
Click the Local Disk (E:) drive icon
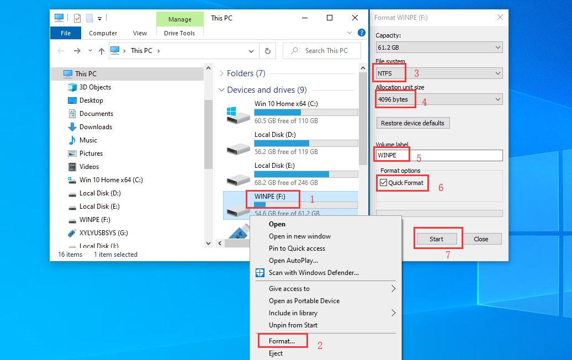coord(238,179)
